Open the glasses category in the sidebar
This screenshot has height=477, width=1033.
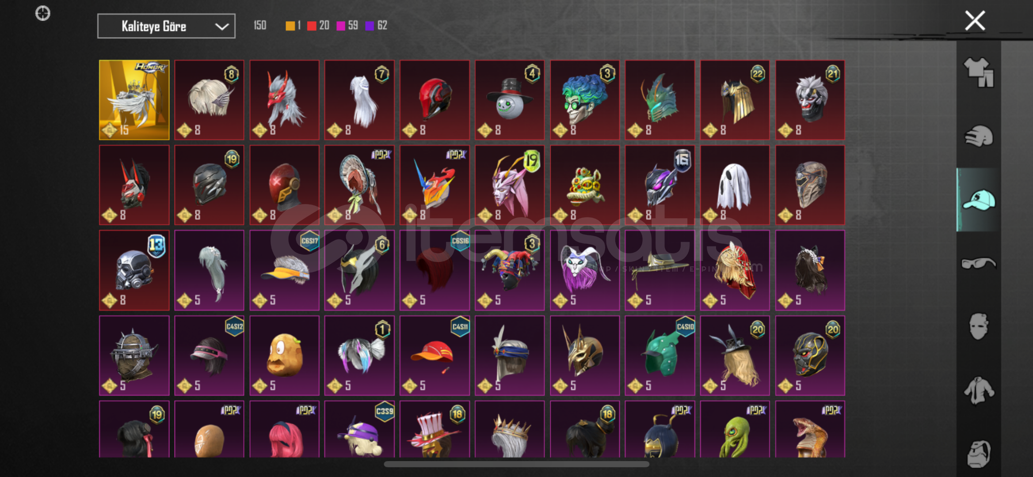[979, 263]
